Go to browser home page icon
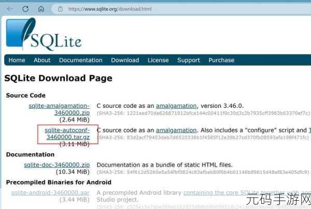The width and height of the screenshot is (311, 209). pos(41,9)
